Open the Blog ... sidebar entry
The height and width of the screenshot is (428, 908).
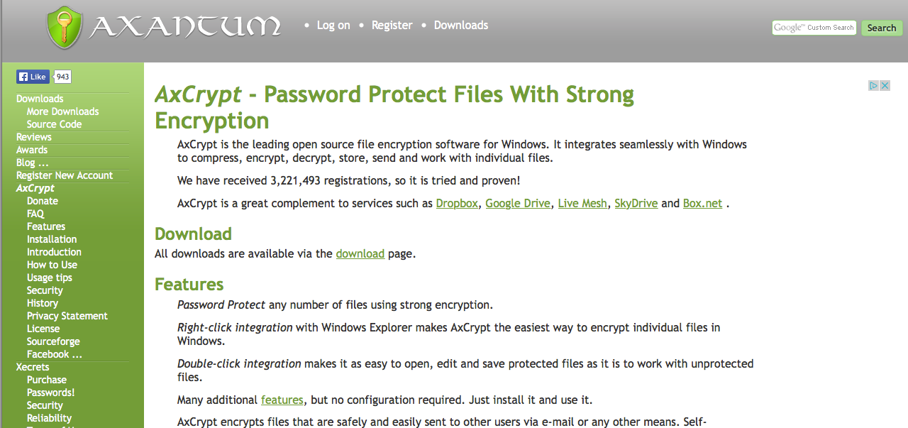33,163
